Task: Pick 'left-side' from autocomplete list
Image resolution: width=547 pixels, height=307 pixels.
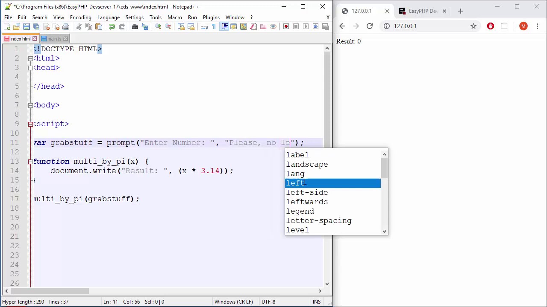Action: (333, 192)
